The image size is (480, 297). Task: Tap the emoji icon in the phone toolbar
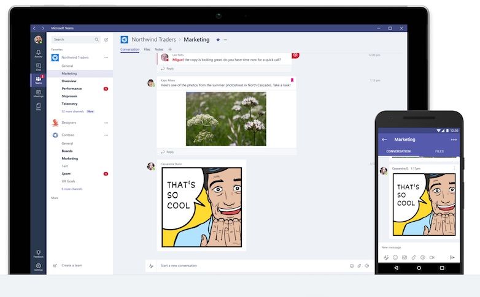395,258
